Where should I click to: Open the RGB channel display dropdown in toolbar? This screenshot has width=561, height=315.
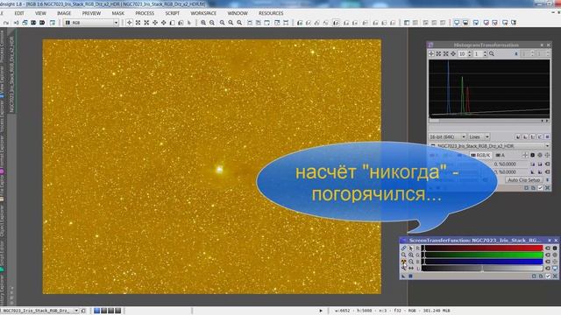pos(91,23)
